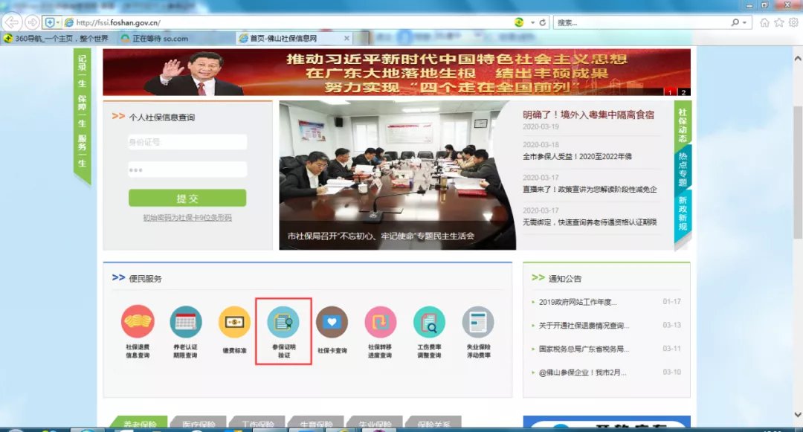Click the 失业保险浮动费率 document icon

coord(478,322)
